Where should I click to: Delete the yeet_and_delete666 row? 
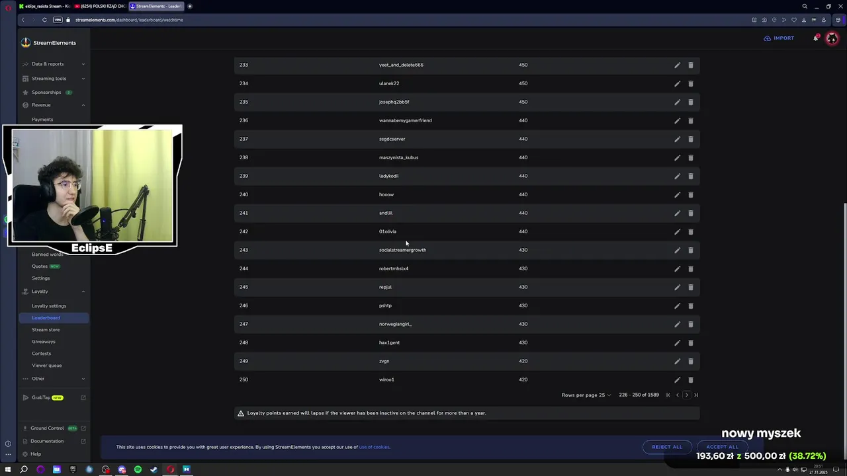coord(690,65)
